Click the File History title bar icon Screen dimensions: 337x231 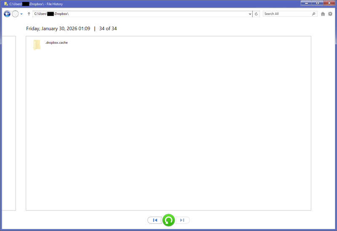coord(6,4)
